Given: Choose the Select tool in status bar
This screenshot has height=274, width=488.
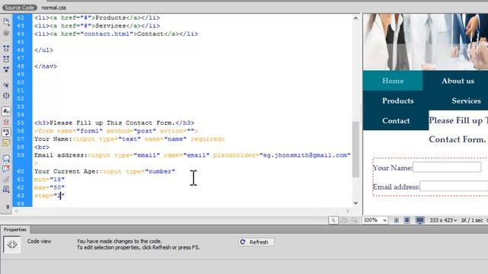Looking at the screenshot, I should (x=333, y=220).
